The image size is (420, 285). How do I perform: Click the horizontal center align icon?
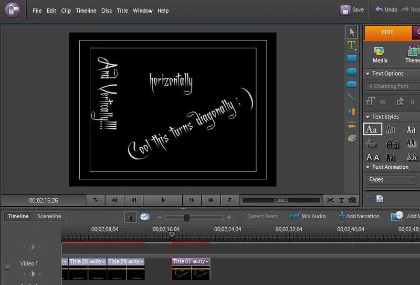click(x=352, y=125)
